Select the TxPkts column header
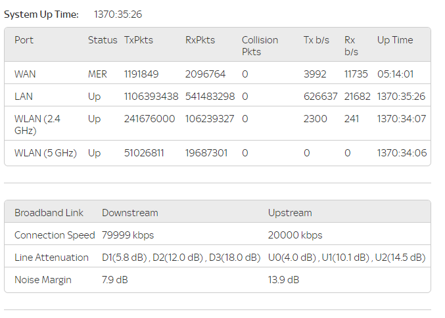This screenshot has width=445, height=318. coord(138,40)
